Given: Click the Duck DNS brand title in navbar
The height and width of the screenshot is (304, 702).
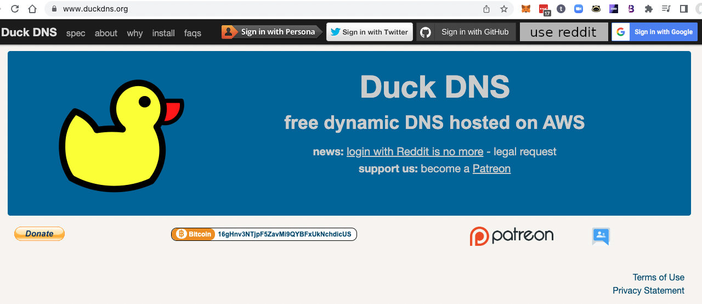Looking at the screenshot, I should [29, 32].
